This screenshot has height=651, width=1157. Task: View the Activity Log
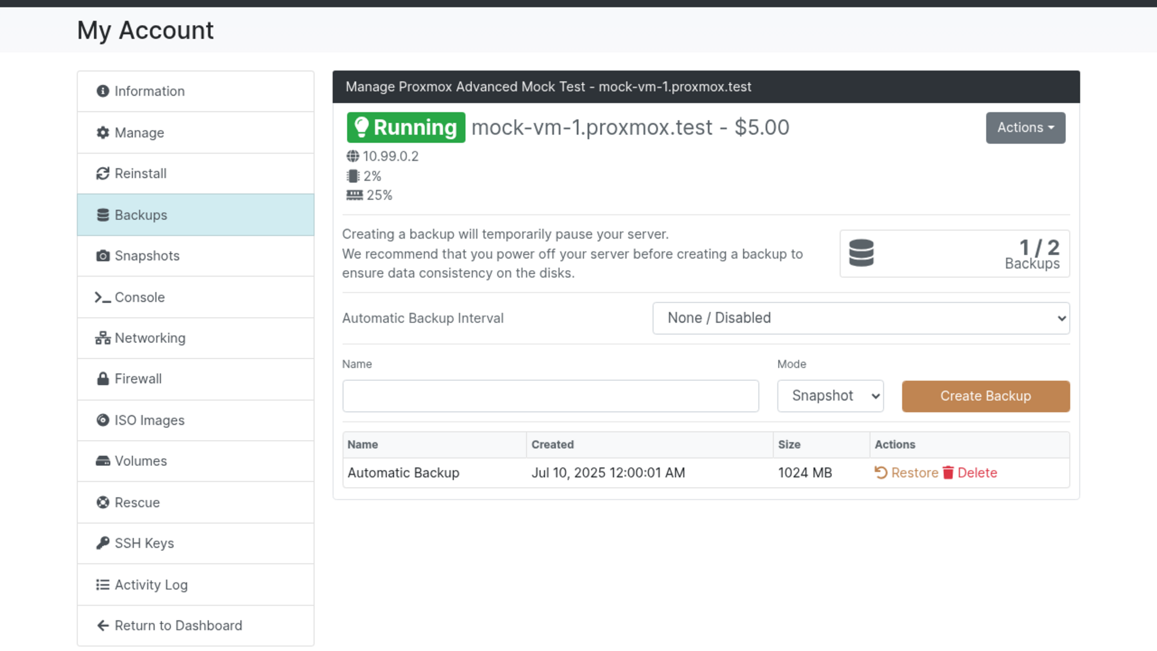tap(195, 585)
